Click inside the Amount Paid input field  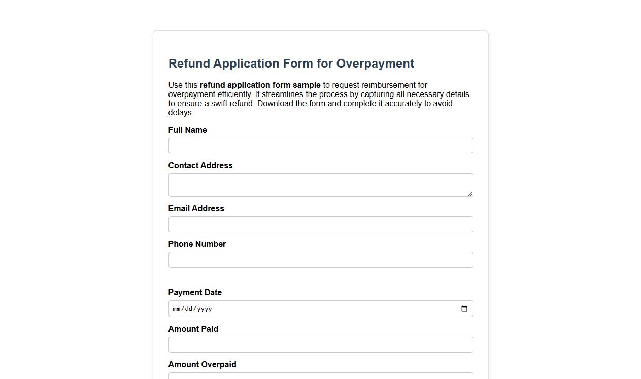320,344
